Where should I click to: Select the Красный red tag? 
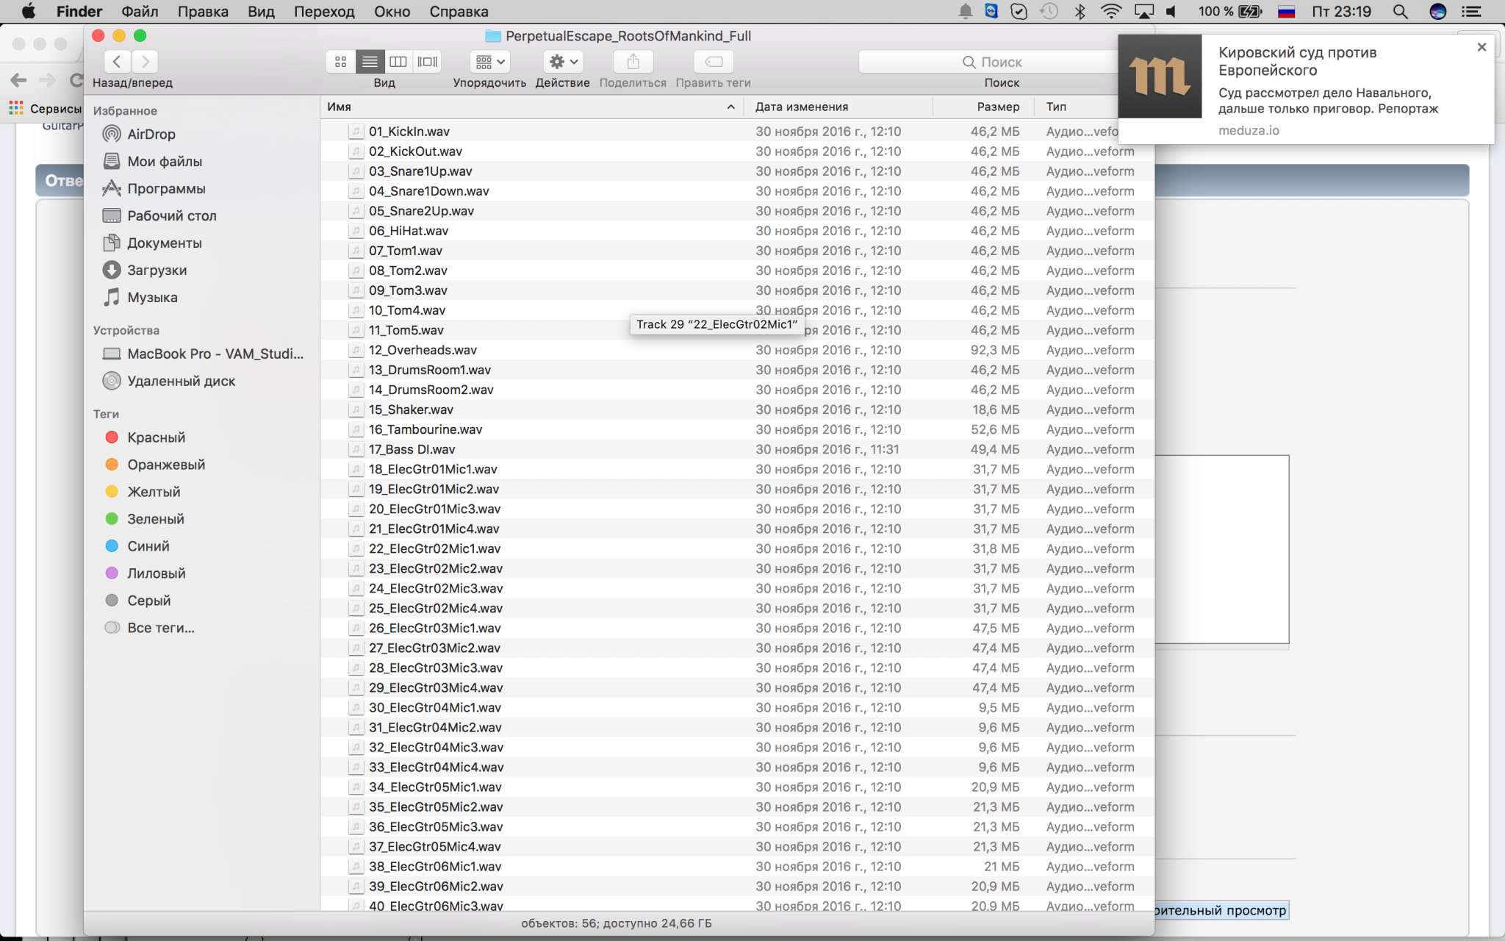[x=156, y=437]
